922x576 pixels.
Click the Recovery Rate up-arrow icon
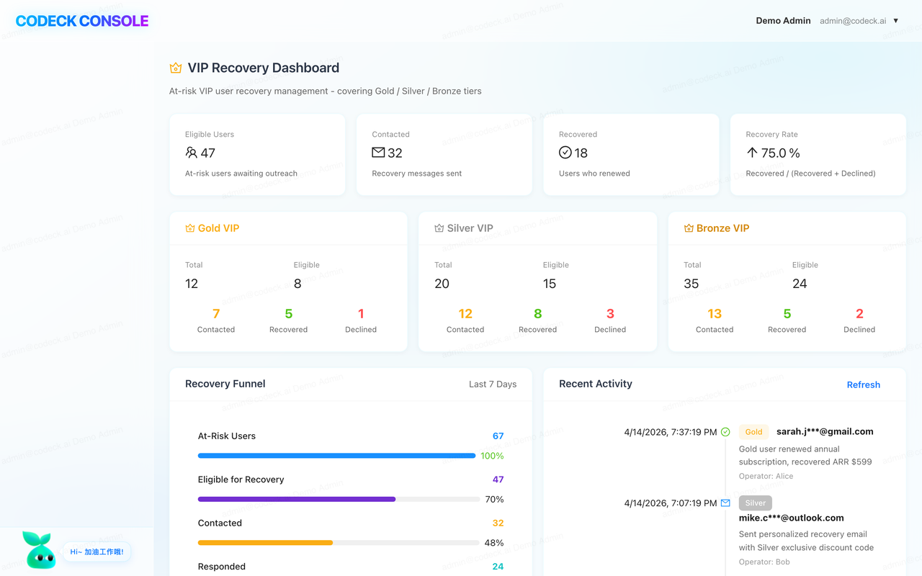pyautogui.click(x=752, y=153)
